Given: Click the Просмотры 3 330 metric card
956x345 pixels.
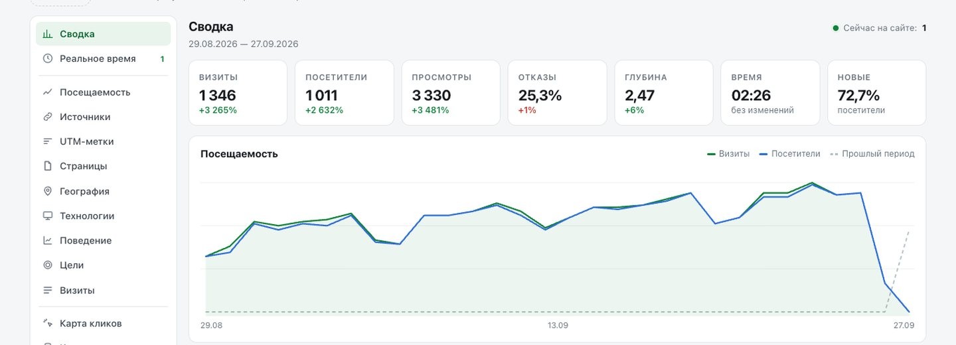Looking at the screenshot, I should coord(451,93).
